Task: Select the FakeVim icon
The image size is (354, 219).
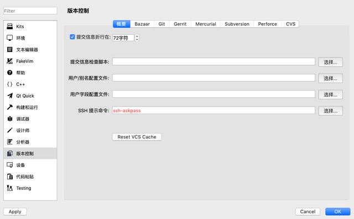Action: click(x=10, y=61)
